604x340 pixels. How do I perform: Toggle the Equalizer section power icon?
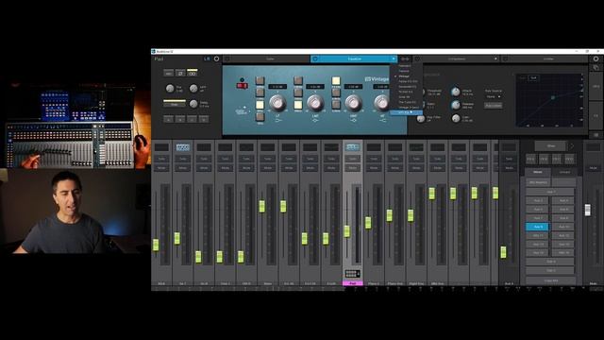(315, 59)
